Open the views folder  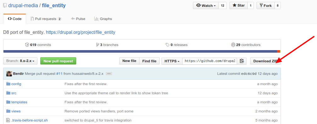pyautogui.click(x=16, y=111)
